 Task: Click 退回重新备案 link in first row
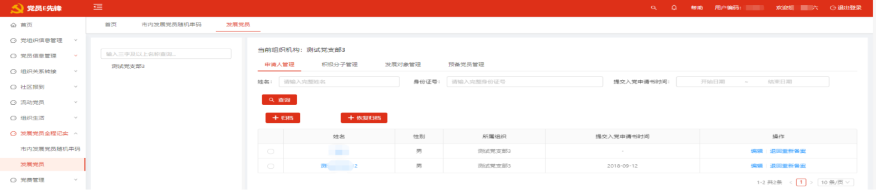(788, 151)
